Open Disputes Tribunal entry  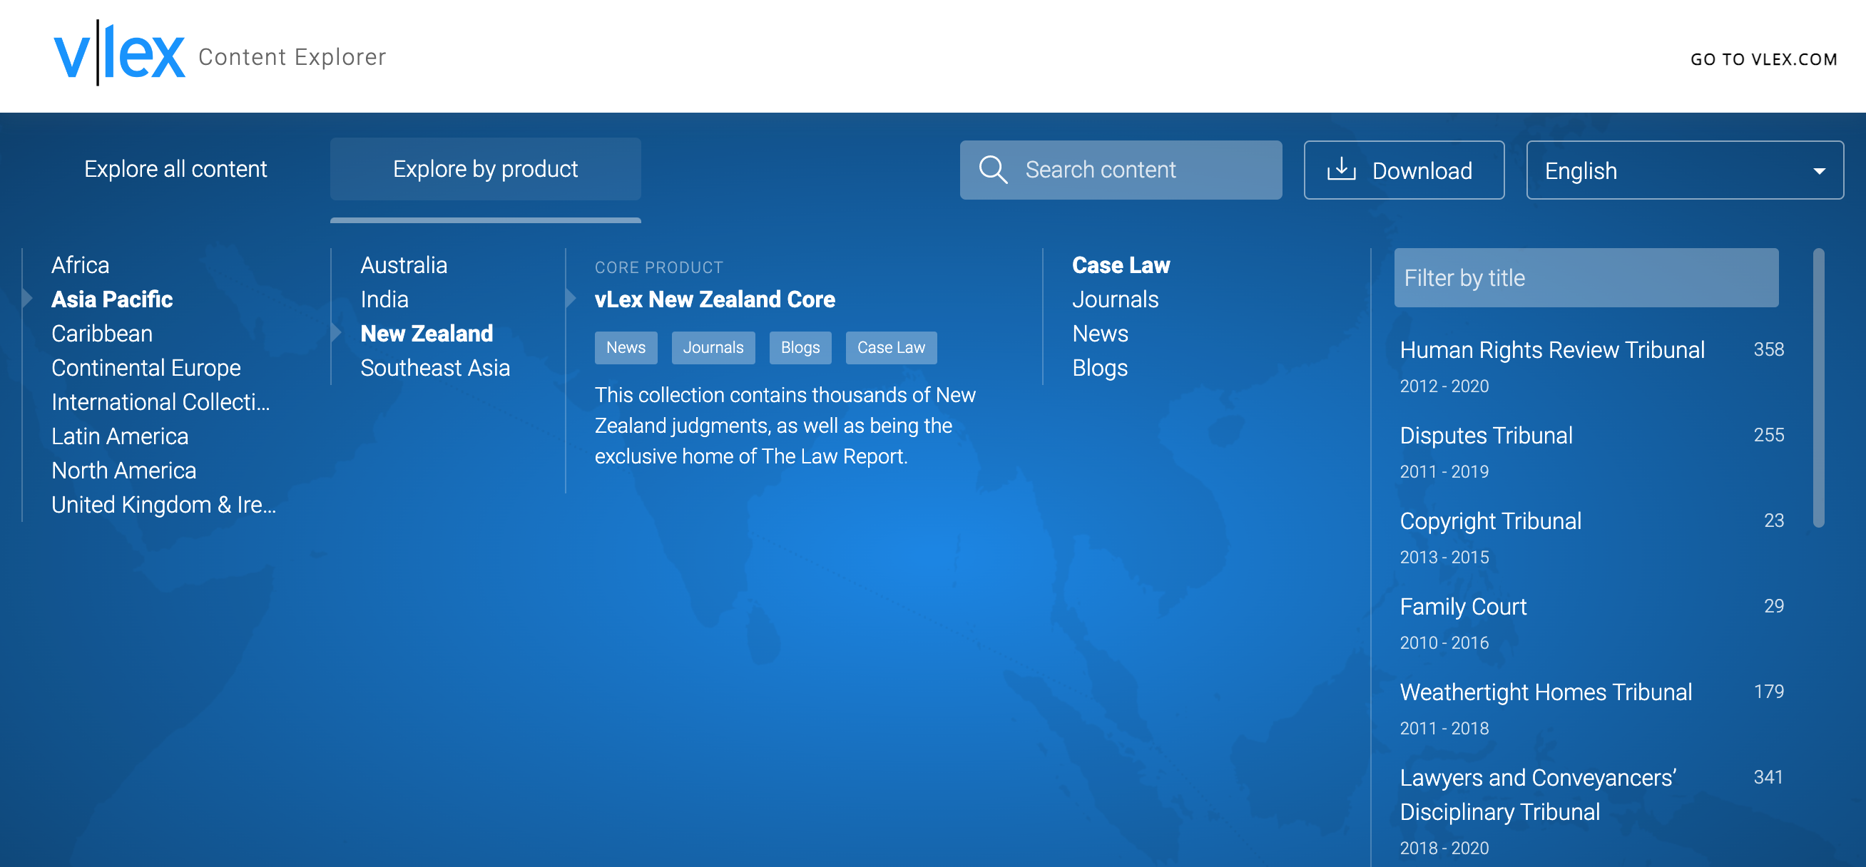pos(1486,436)
